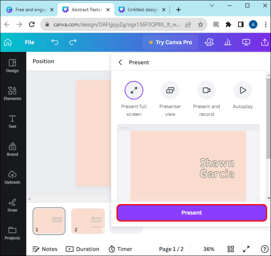
Task: Go back from the Present panel
Action: point(121,62)
